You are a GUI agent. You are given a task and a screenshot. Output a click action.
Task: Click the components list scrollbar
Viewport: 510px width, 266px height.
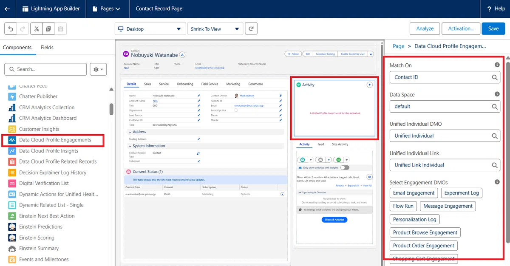pyautogui.click(x=111, y=109)
